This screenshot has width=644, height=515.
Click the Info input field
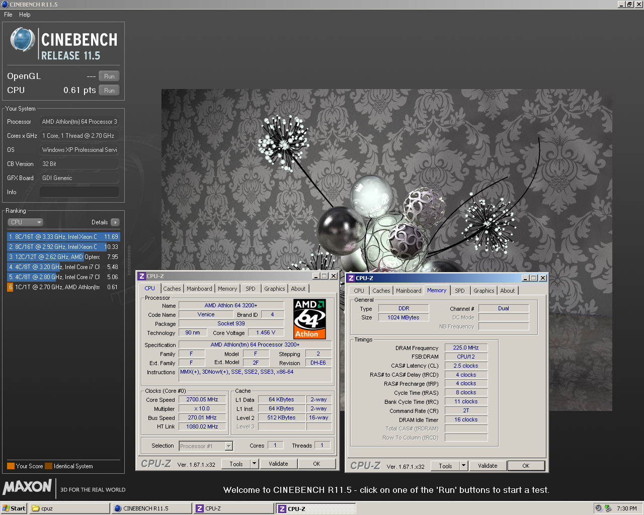coord(79,192)
